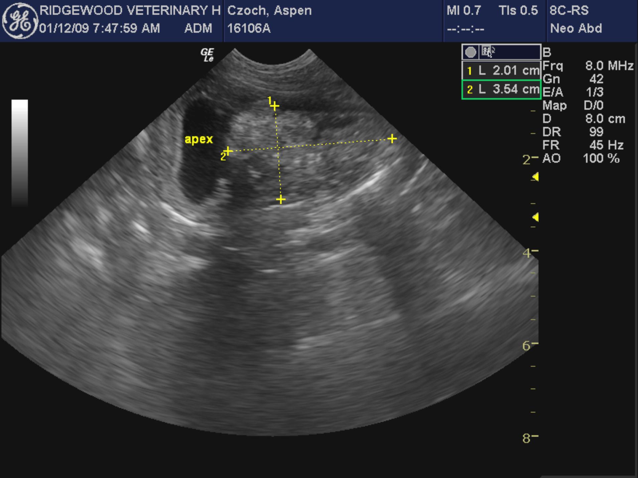This screenshot has height=478, width=638.
Task: Select highlighted measurement row 2 L 3.54 cm
Action: coord(501,90)
